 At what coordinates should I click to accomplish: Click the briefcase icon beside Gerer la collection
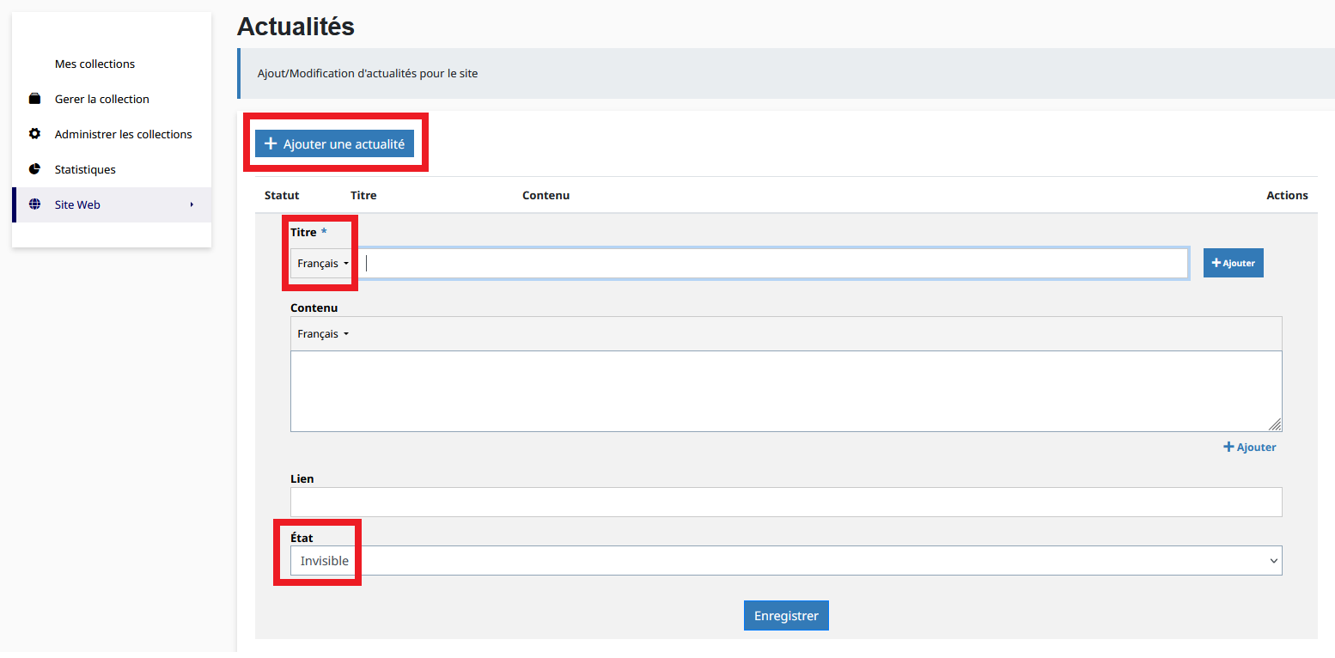[x=34, y=99]
